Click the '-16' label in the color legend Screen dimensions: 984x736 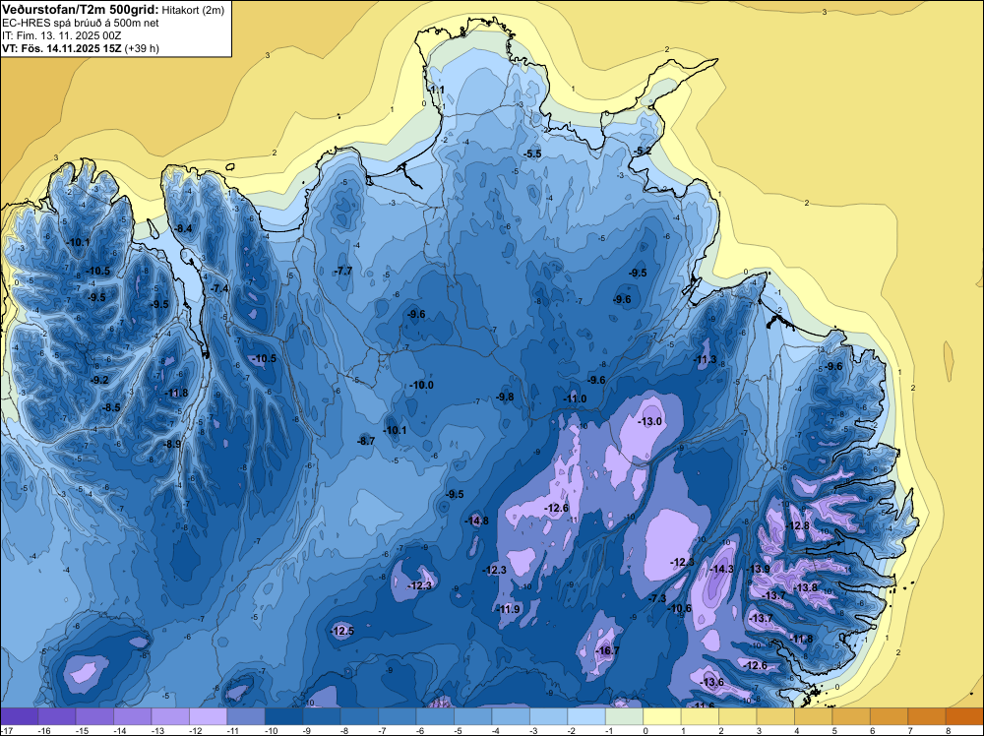click(x=44, y=730)
